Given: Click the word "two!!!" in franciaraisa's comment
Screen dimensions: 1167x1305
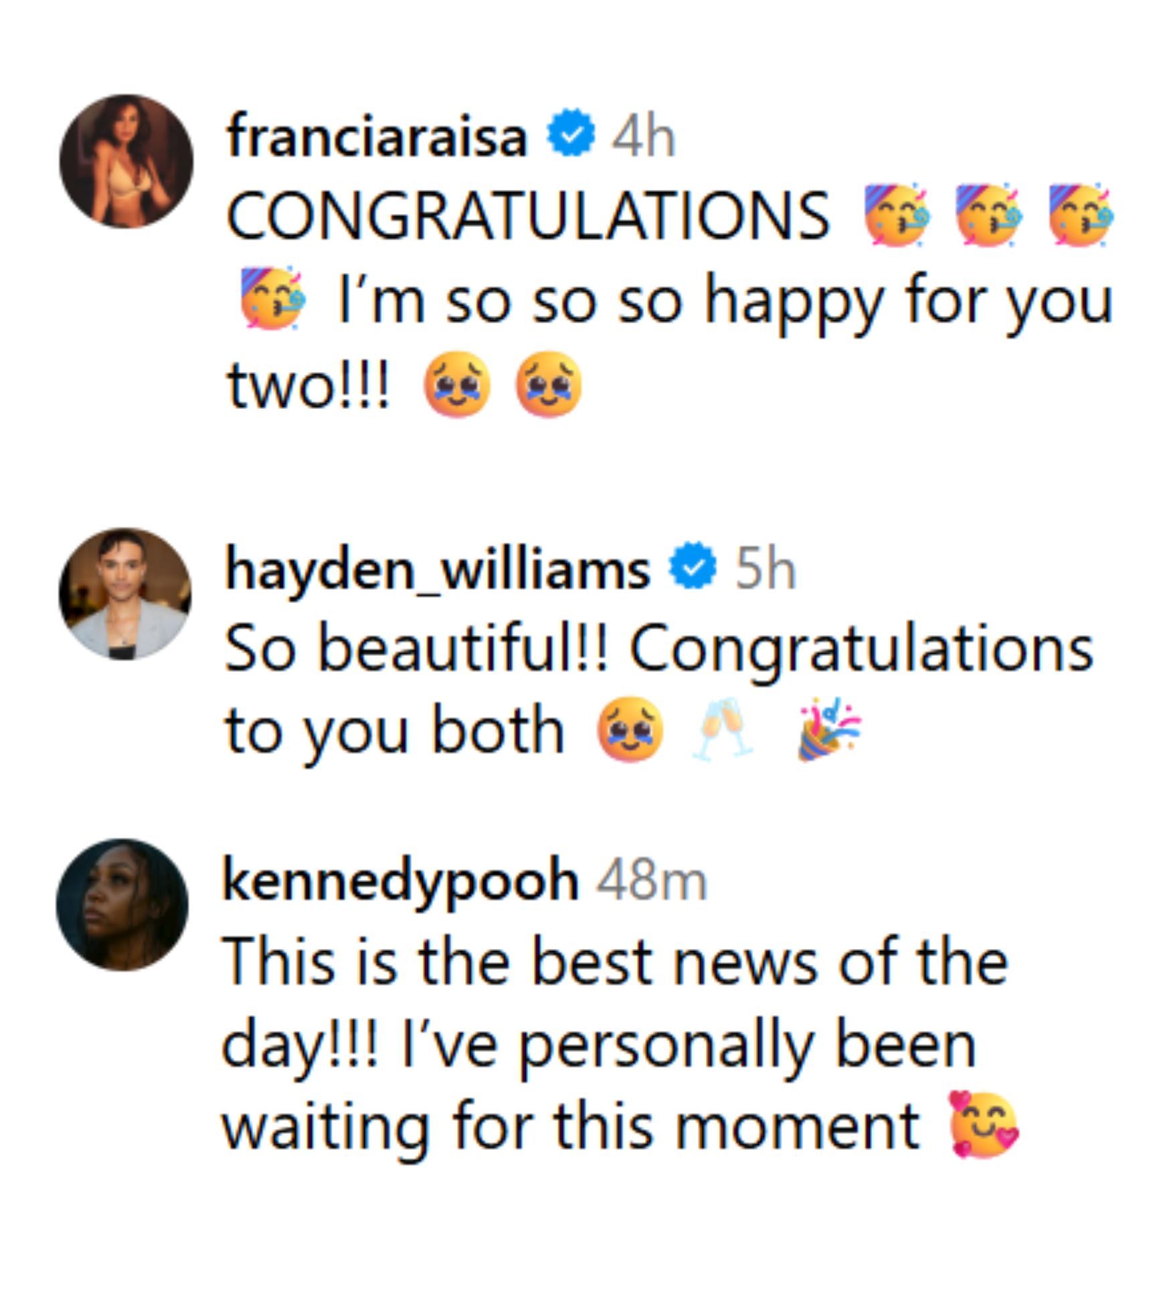Looking at the screenshot, I should (x=308, y=386).
